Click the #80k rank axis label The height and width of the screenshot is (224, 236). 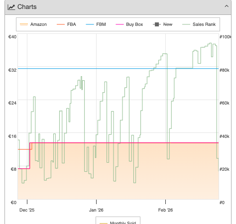(225, 70)
